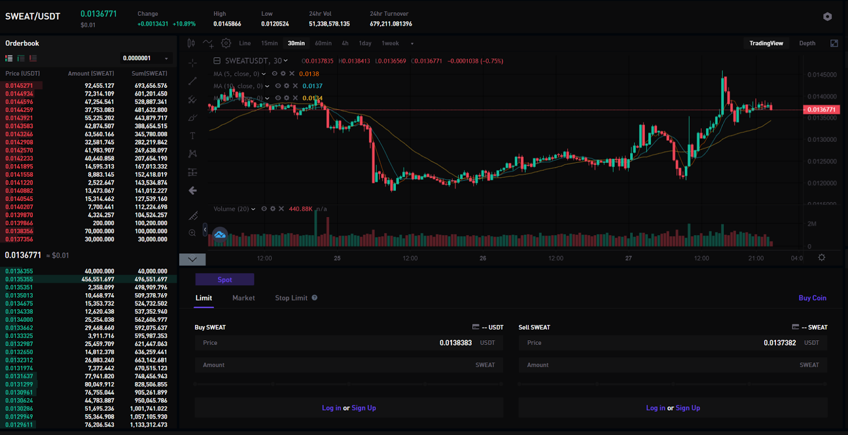This screenshot has height=435, width=848.
Task: Click Sign Up under Buy SWEAT
Action: tap(364, 408)
